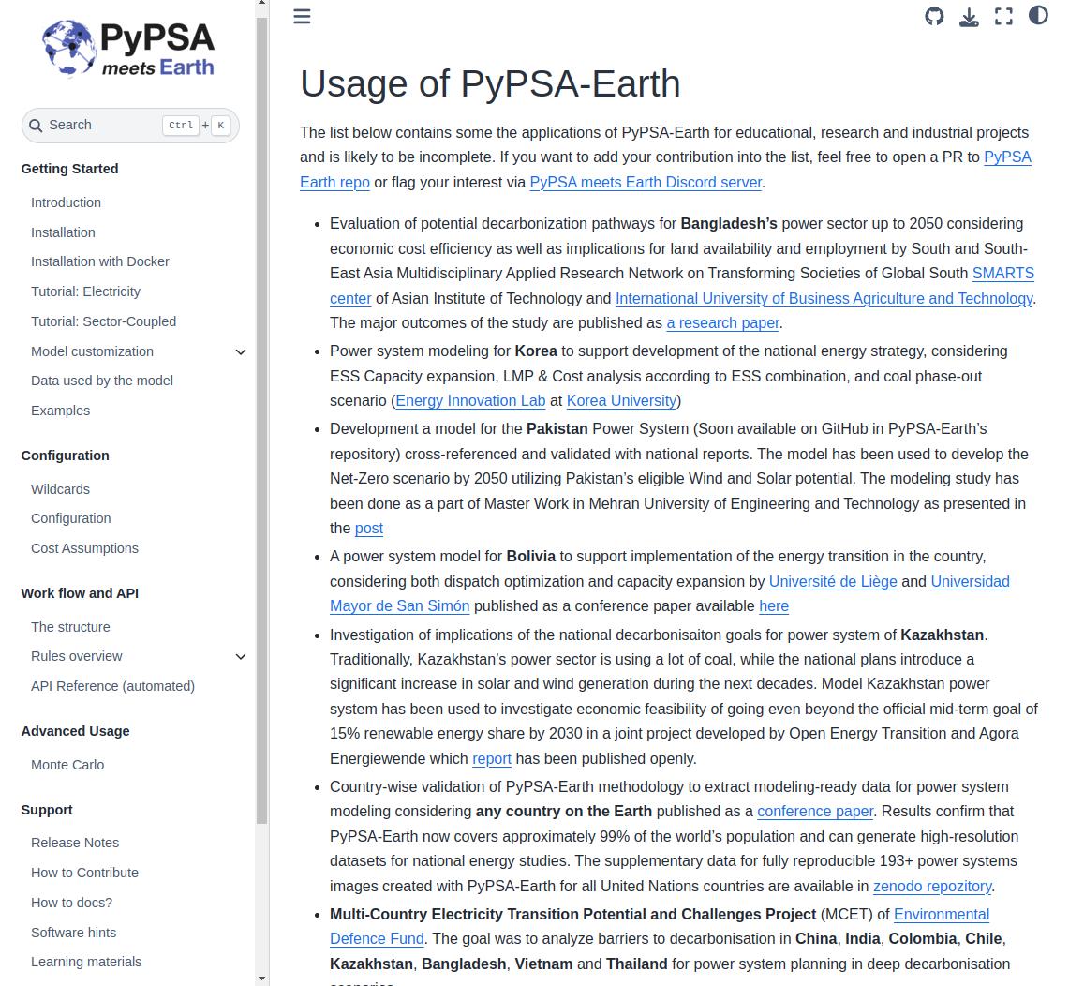The height and width of the screenshot is (986, 1069).
Task: Open Tutorial: Sector-Coupled
Action: click(104, 321)
